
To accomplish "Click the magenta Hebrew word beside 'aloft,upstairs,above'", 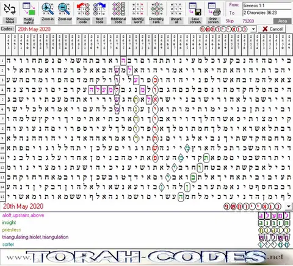I will tap(274, 215).
